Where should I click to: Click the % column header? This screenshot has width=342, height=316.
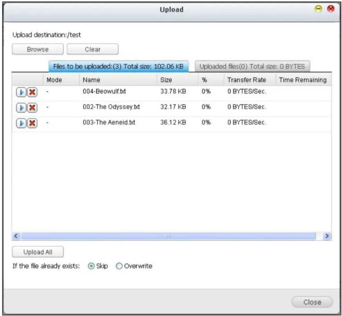[x=211, y=80]
